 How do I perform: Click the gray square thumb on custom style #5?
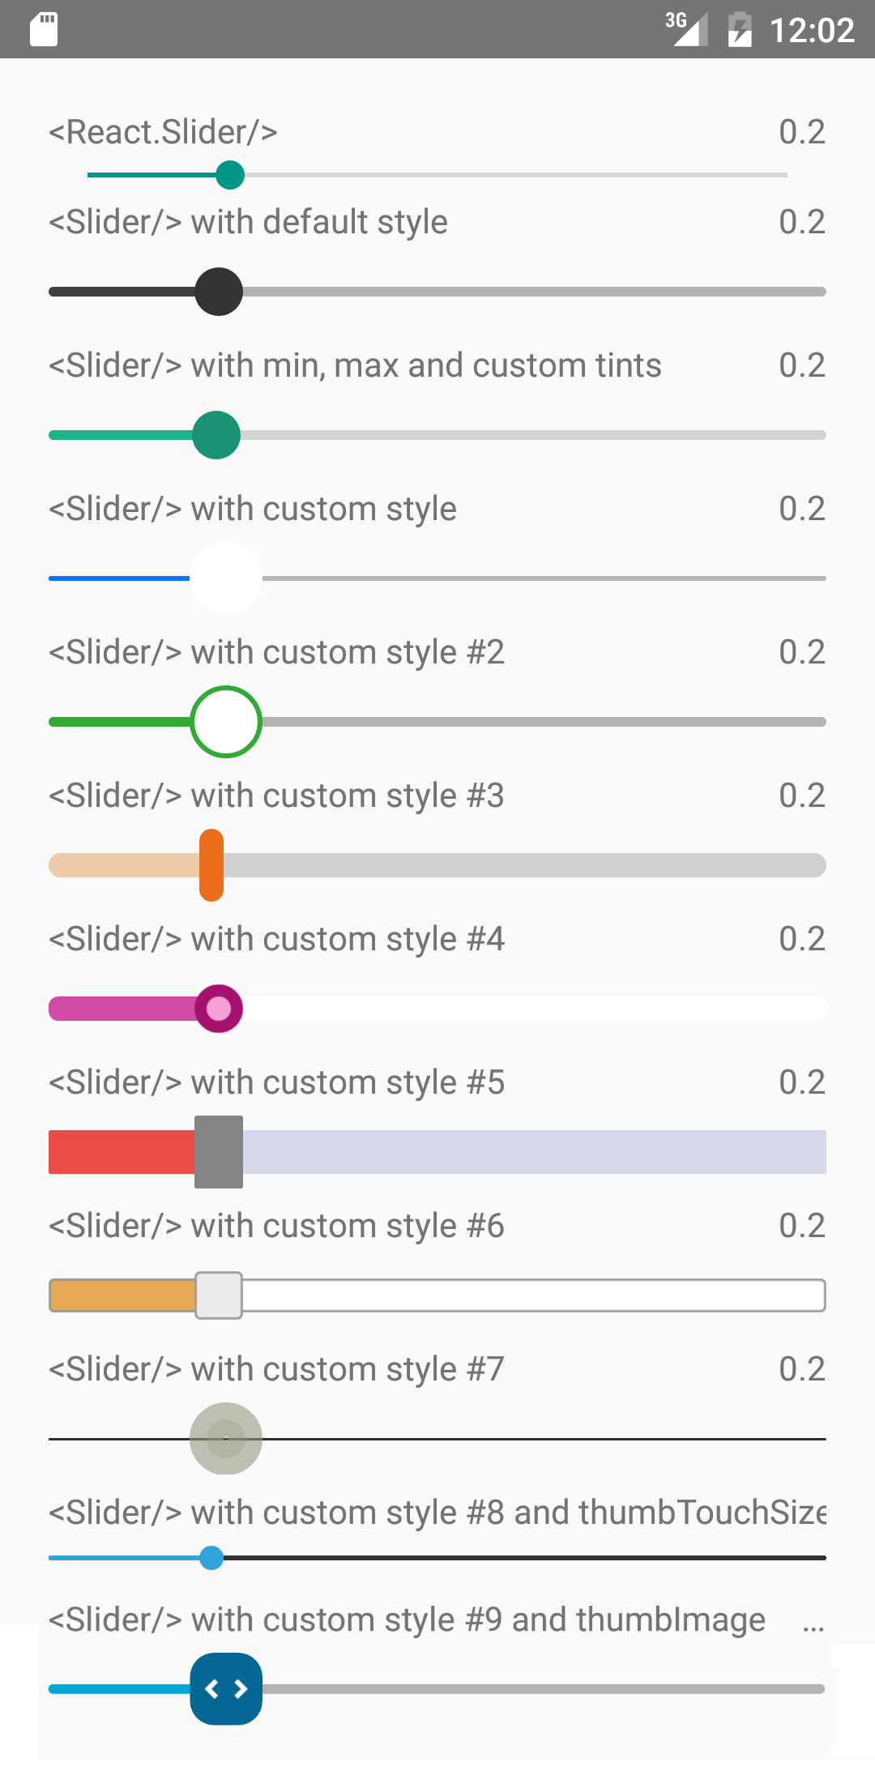[x=218, y=1151]
